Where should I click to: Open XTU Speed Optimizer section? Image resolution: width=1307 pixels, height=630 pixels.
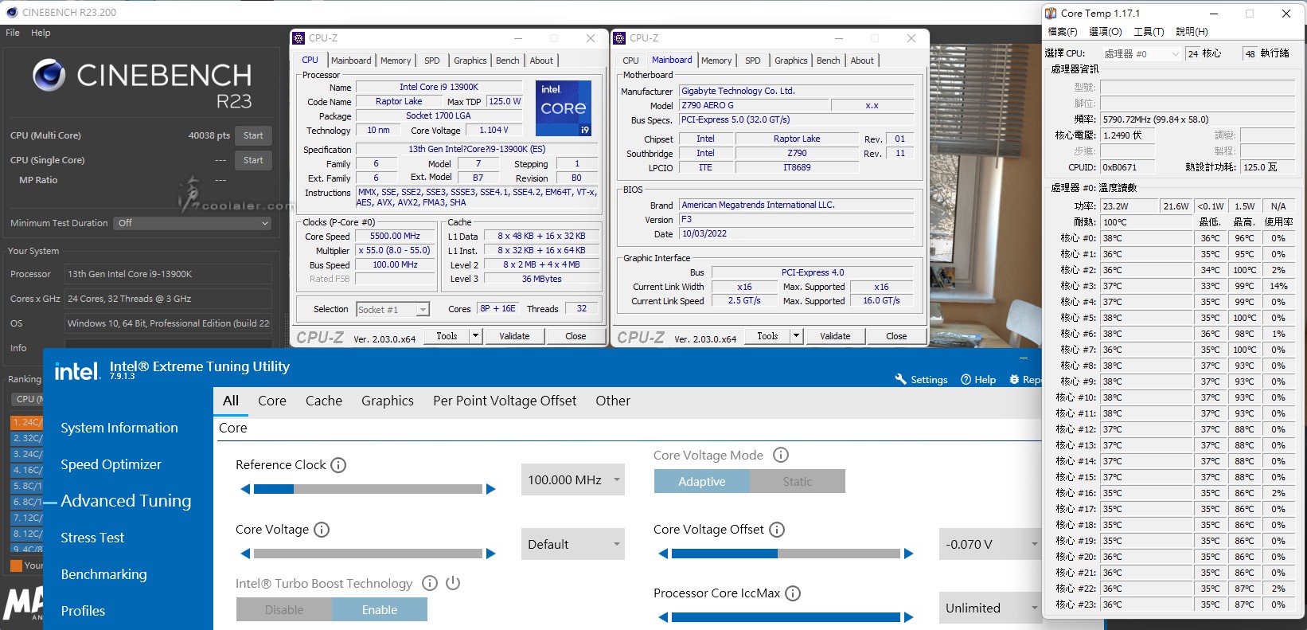coord(111,464)
